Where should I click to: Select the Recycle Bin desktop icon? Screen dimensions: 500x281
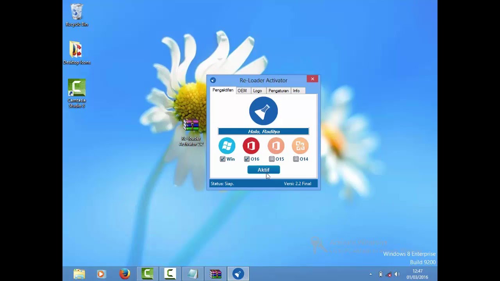pyautogui.click(x=77, y=16)
